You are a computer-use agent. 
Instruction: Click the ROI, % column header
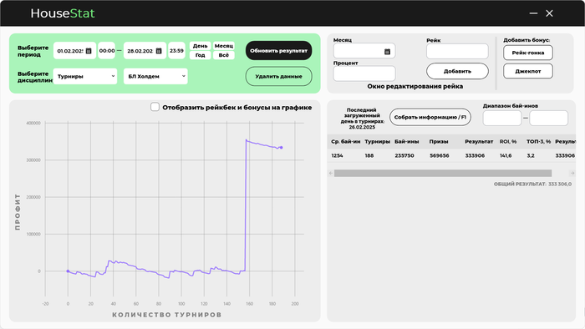(x=508, y=142)
